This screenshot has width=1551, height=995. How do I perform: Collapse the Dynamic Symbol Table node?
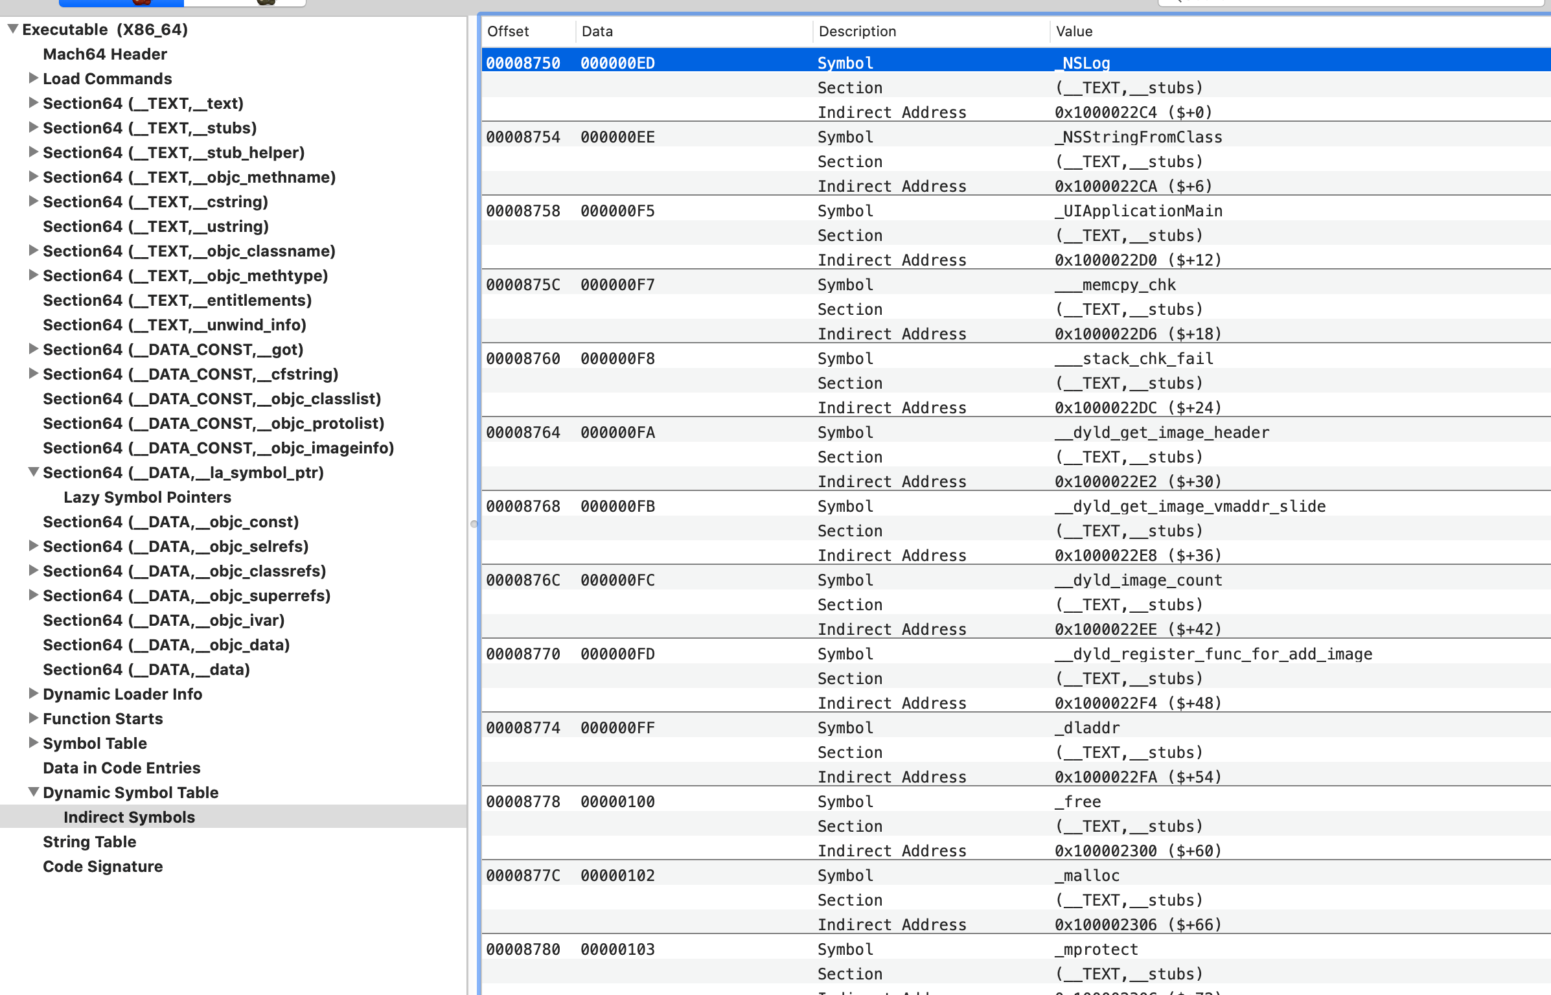[33, 792]
